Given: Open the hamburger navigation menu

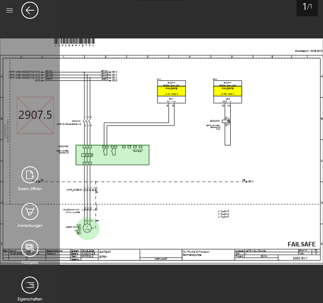Looking at the screenshot, I should tap(9, 10).
